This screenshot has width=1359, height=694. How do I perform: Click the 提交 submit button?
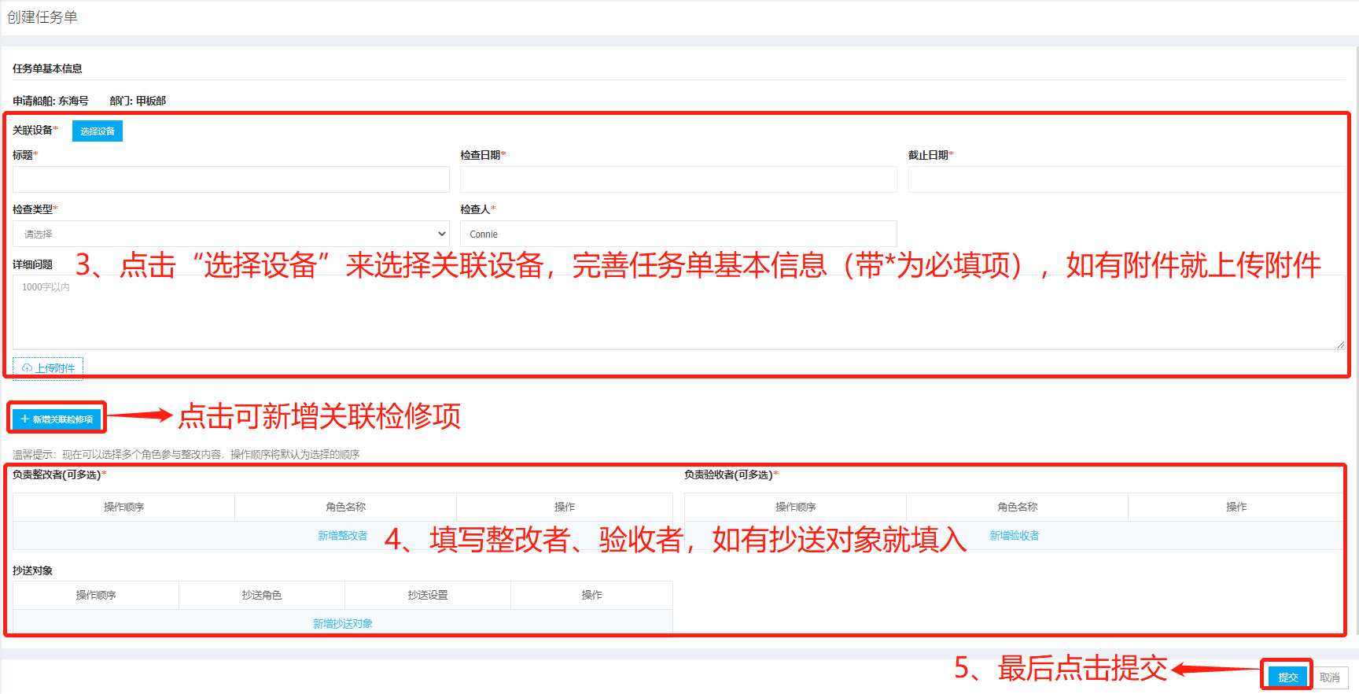[x=1288, y=677]
